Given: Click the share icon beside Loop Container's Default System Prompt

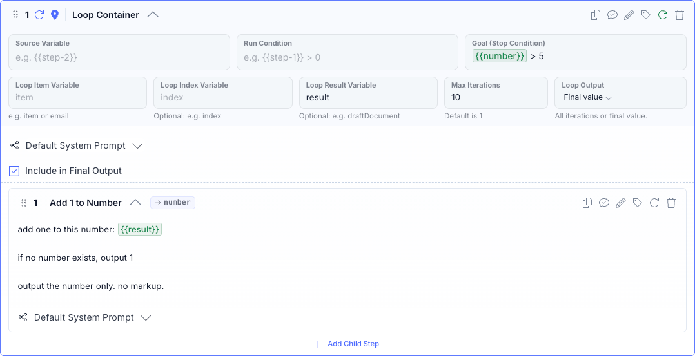Looking at the screenshot, I should point(15,145).
